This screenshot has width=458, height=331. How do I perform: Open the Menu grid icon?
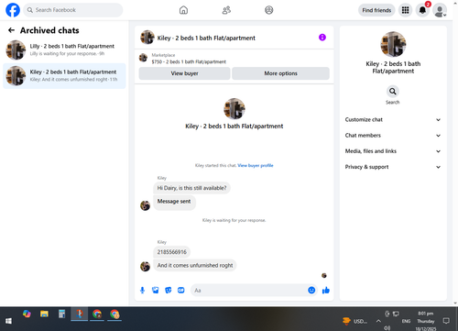[x=405, y=10]
